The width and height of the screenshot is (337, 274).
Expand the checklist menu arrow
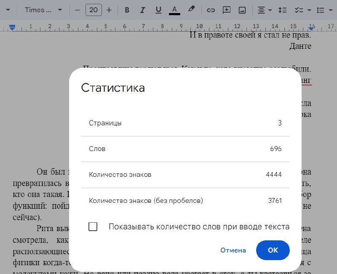click(x=309, y=10)
